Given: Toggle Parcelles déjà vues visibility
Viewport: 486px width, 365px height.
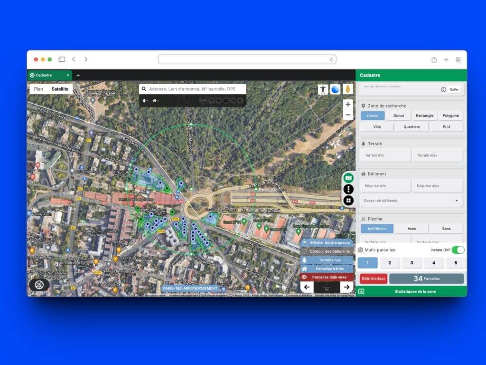Looking at the screenshot, I should pyautogui.click(x=327, y=277).
